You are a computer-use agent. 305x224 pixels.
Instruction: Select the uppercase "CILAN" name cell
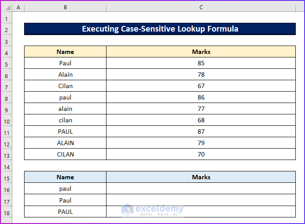tap(65, 154)
